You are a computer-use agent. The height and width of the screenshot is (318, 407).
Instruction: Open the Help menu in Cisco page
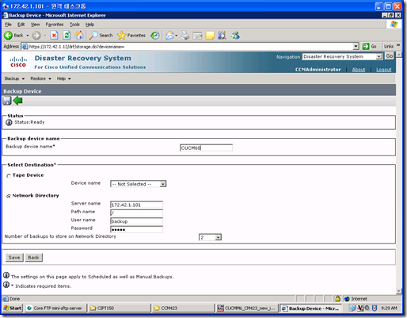(64, 79)
